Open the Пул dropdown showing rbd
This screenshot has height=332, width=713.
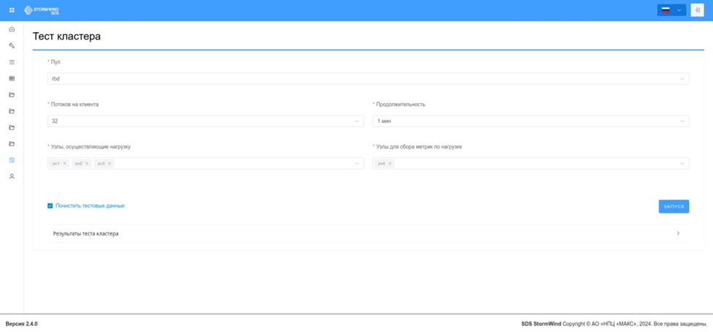[x=368, y=78]
